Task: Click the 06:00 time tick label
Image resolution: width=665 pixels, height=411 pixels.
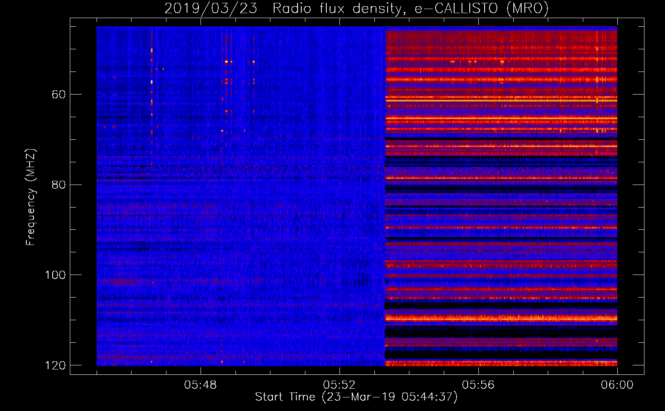Action: (617, 385)
